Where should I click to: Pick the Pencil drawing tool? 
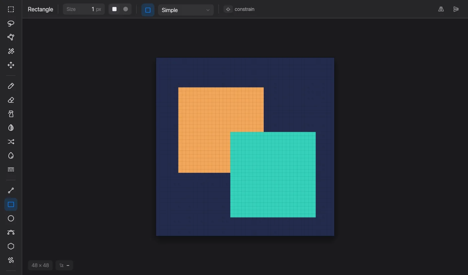click(x=11, y=86)
